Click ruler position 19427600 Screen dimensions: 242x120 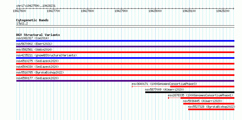(x=20, y=11)
